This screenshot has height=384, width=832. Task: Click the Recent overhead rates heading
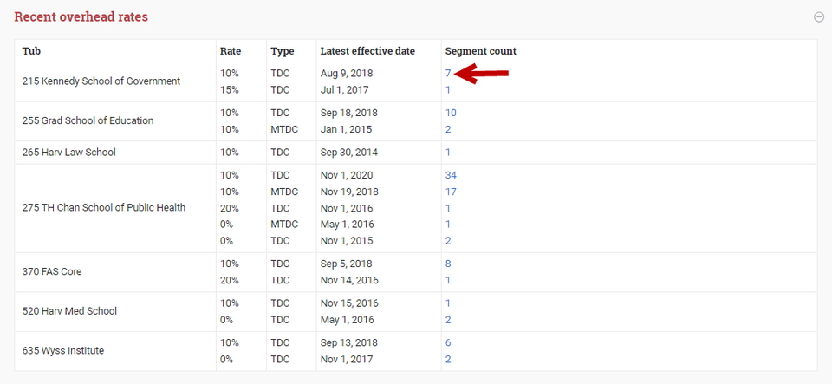pyautogui.click(x=81, y=17)
